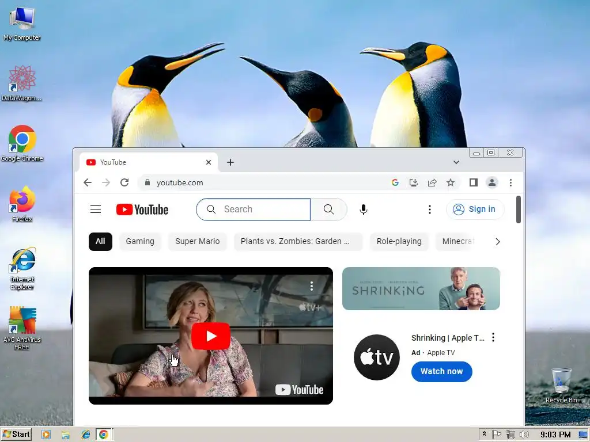Open Windows Explorer from taskbar

(66, 435)
